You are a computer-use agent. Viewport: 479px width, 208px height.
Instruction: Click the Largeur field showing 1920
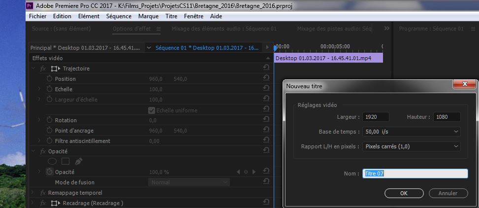click(376, 117)
